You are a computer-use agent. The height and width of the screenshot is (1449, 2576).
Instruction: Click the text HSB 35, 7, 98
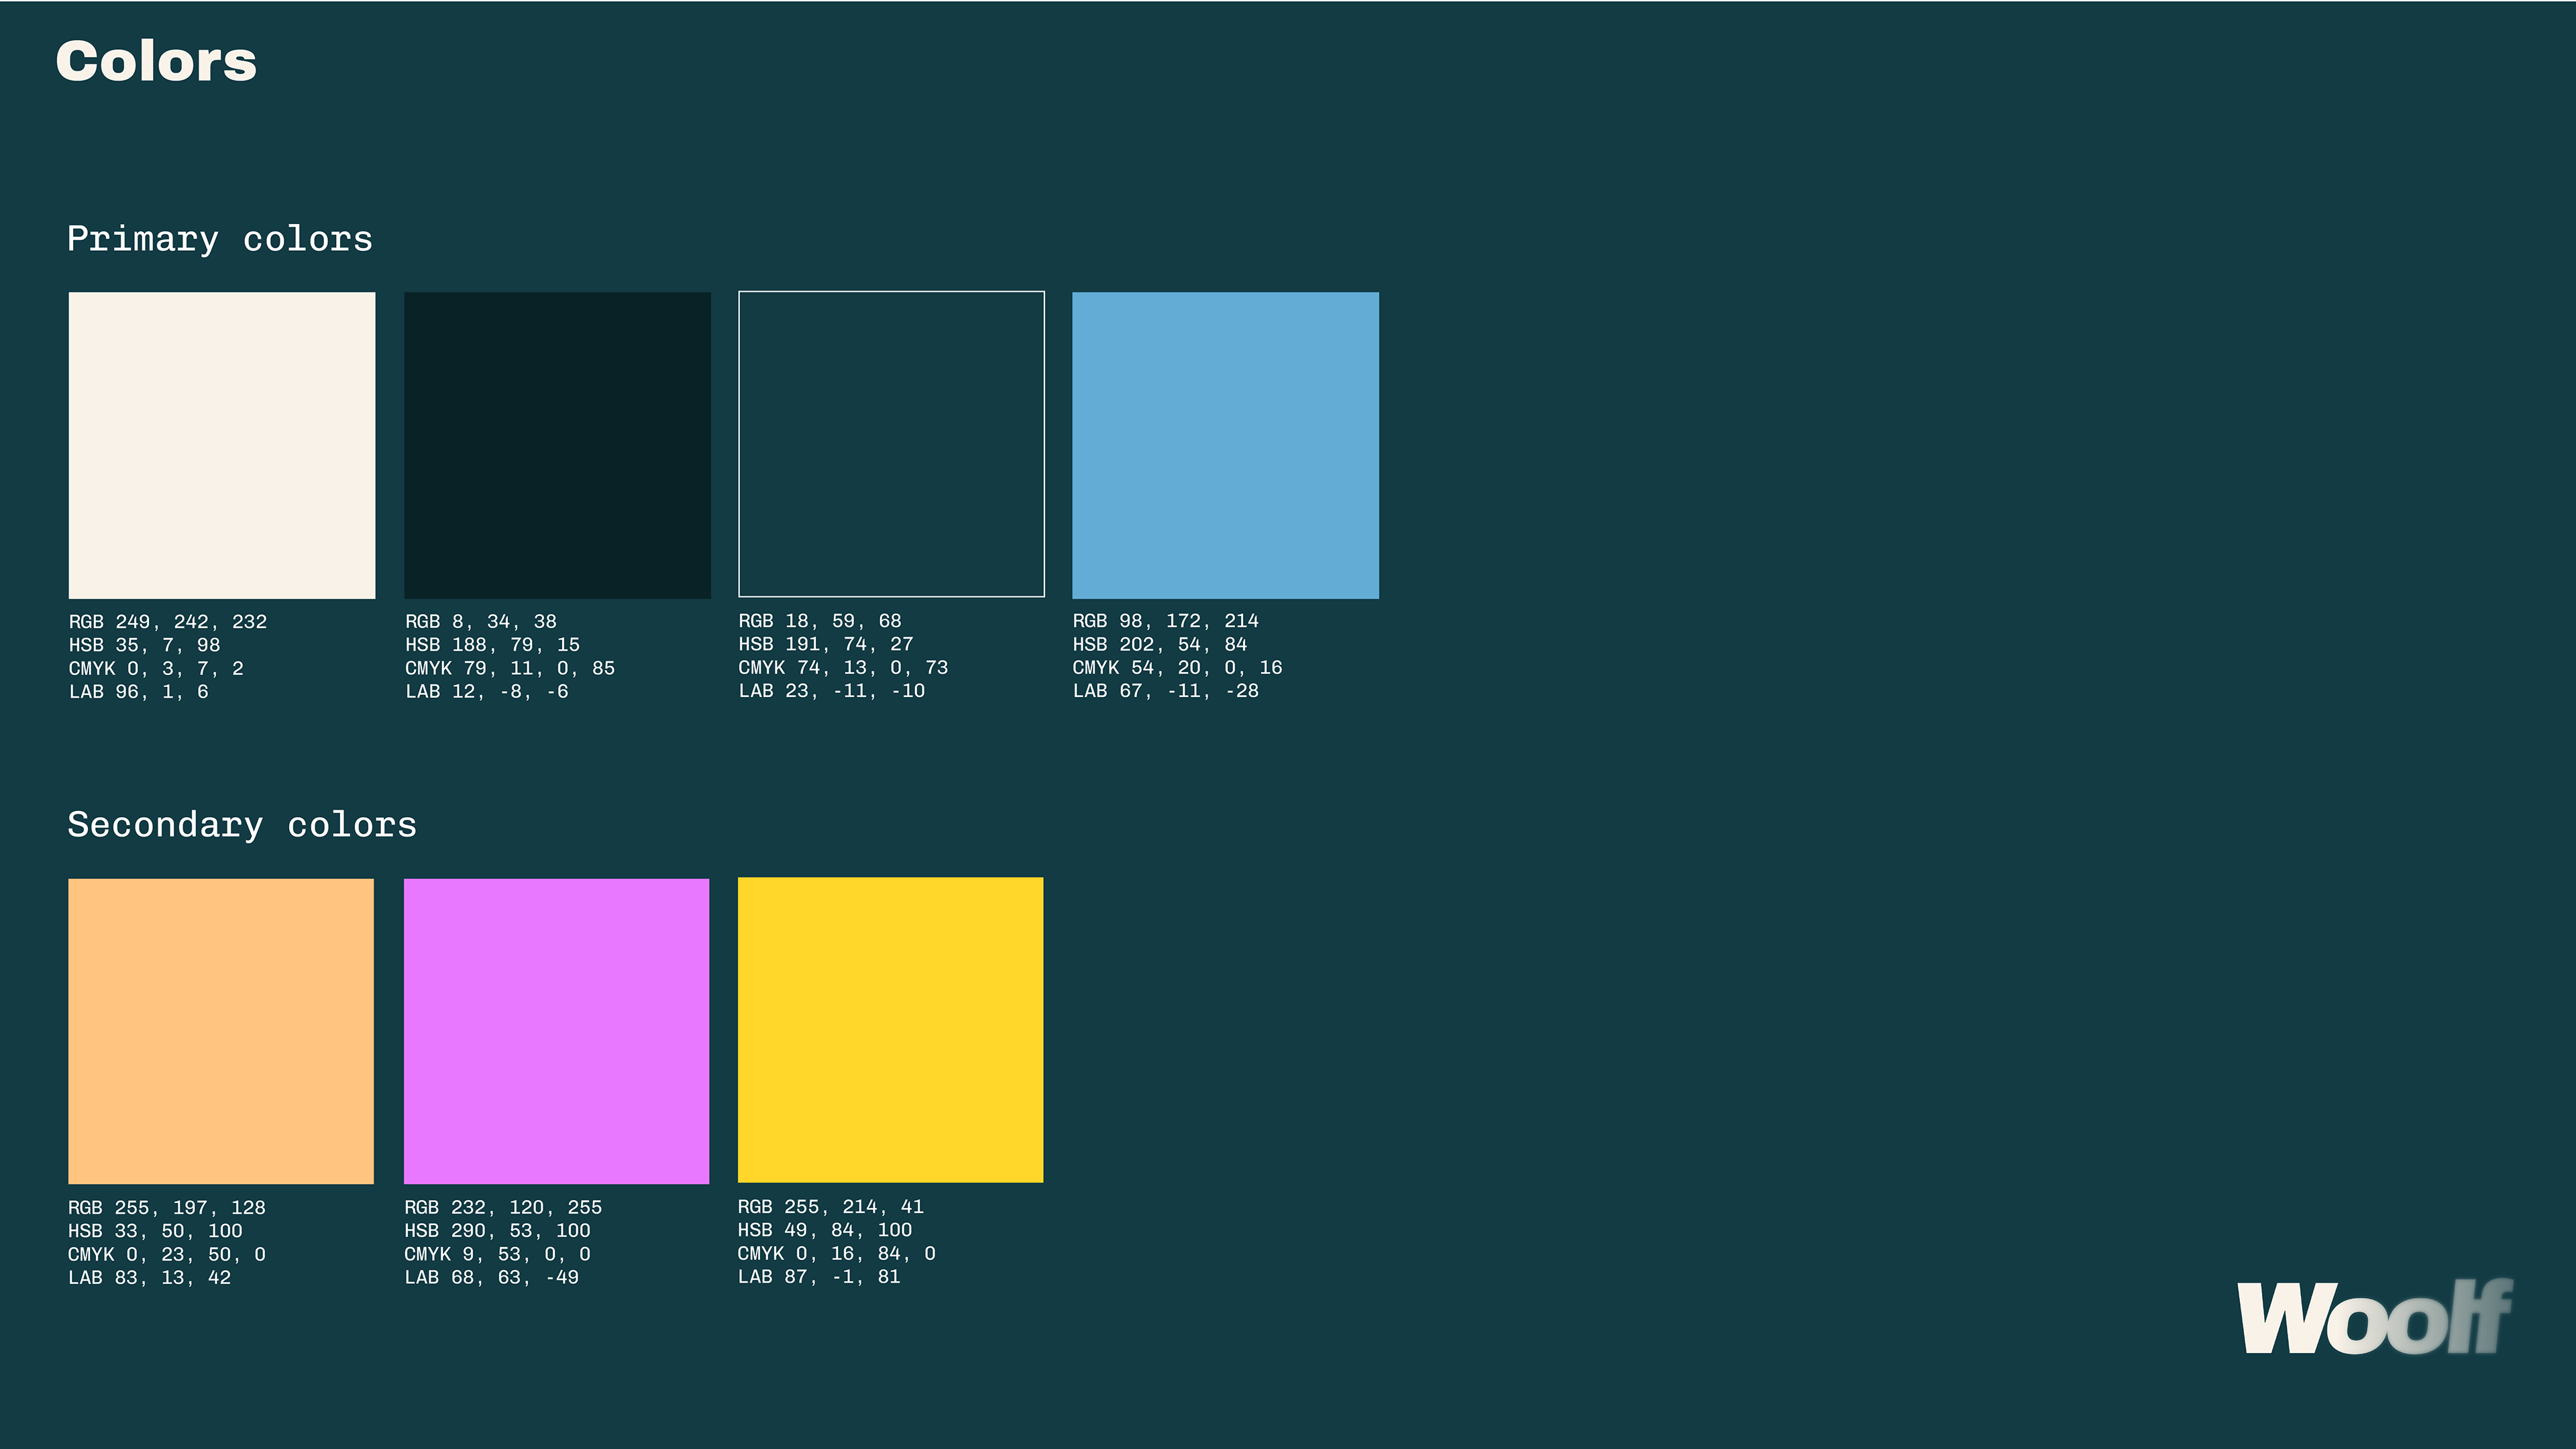pyautogui.click(x=145, y=645)
